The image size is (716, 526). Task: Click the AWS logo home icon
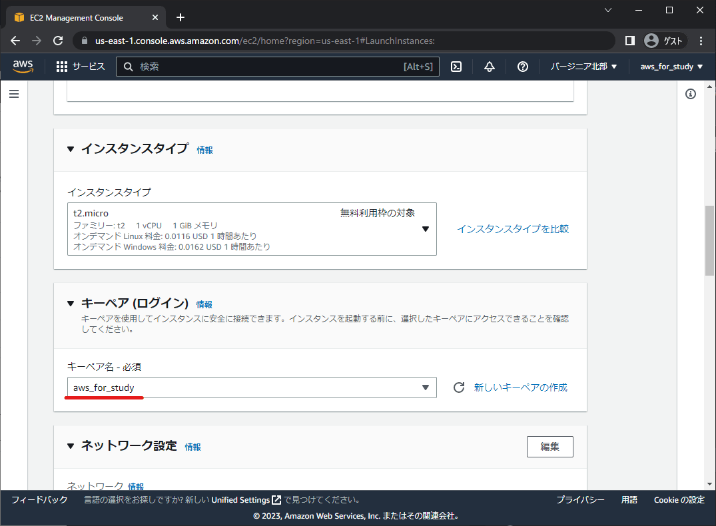23,66
